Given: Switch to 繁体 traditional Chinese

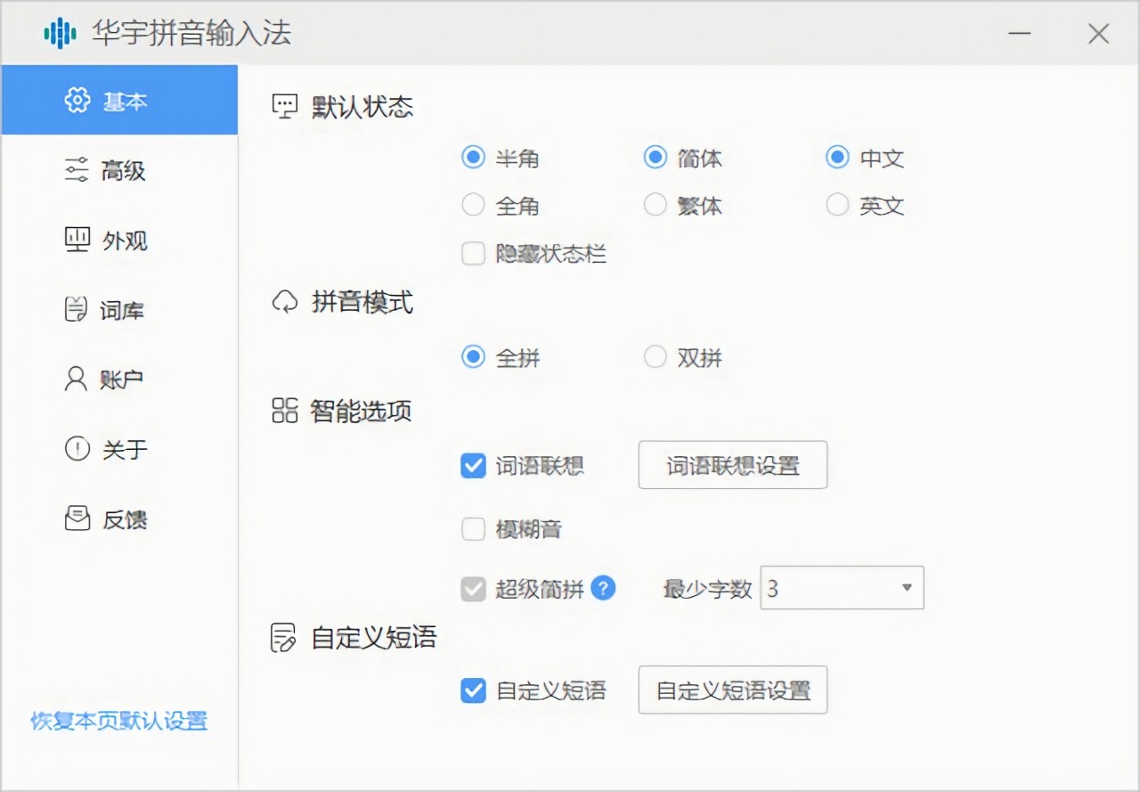Looking at the screenshot, I should coord(655,204).
